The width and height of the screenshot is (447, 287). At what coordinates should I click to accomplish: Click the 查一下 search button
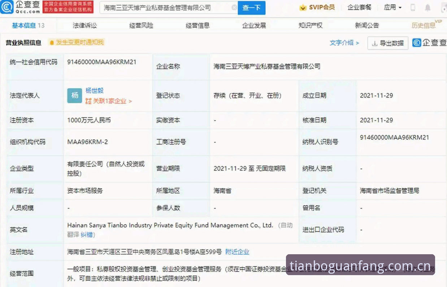[x=252, y=8]
